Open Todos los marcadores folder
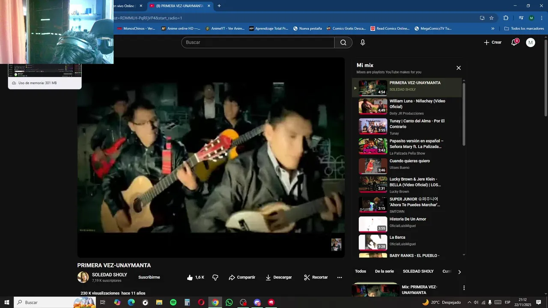Screen dimensions: 548x308 524,29
